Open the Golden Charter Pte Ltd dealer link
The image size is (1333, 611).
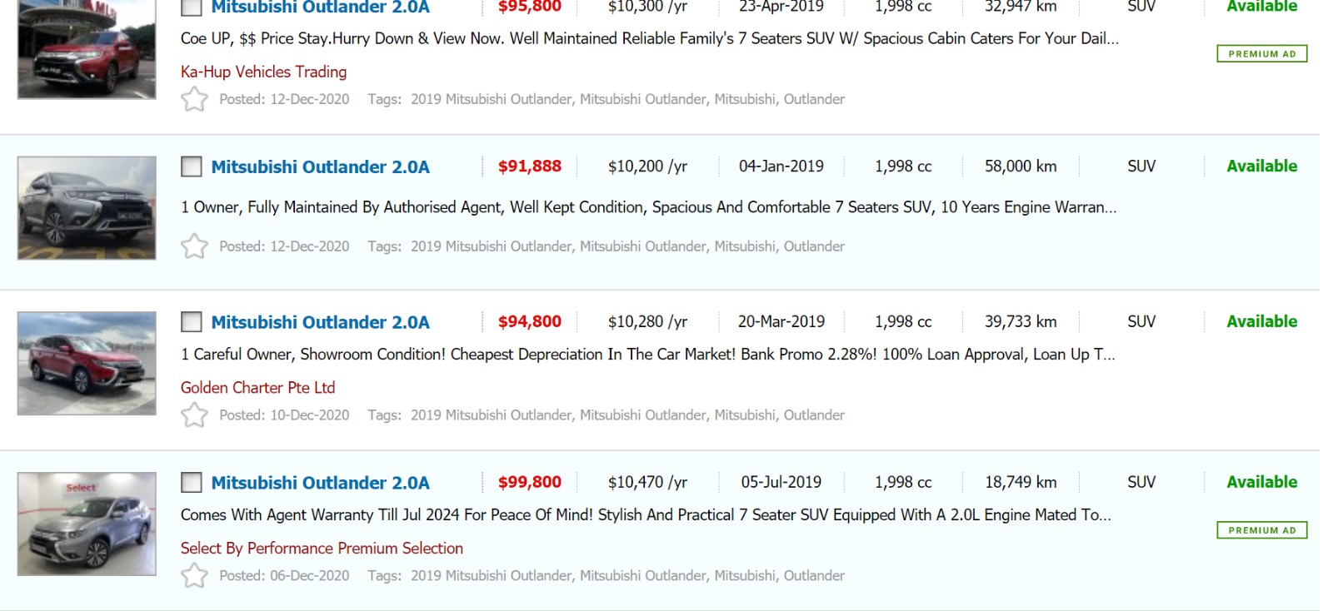pyautogui.click(x=257, y=387)
